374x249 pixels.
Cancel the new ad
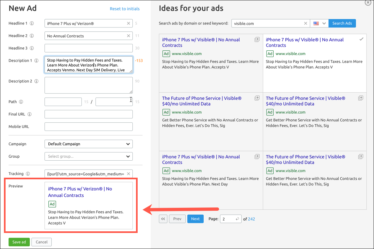[x=42, y=242]
